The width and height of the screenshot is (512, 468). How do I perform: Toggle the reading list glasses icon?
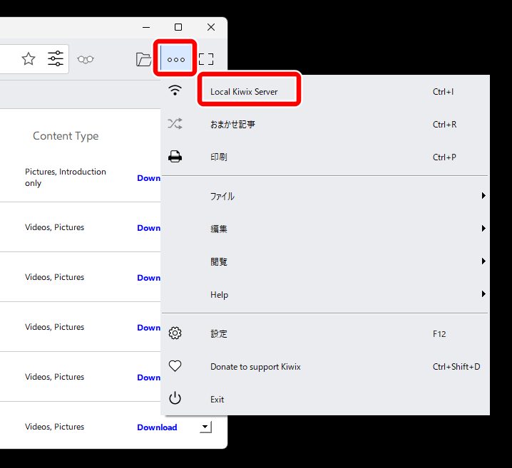coord(86,60)
